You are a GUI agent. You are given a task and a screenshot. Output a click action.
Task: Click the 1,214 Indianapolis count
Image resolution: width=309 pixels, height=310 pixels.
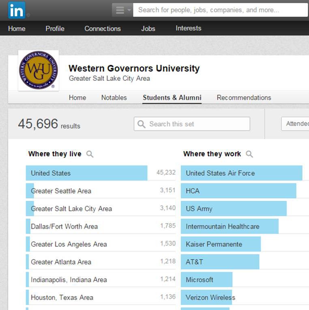coord(168,279)
